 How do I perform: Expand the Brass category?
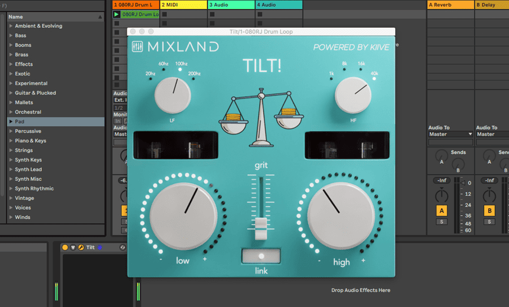(11, 54)
